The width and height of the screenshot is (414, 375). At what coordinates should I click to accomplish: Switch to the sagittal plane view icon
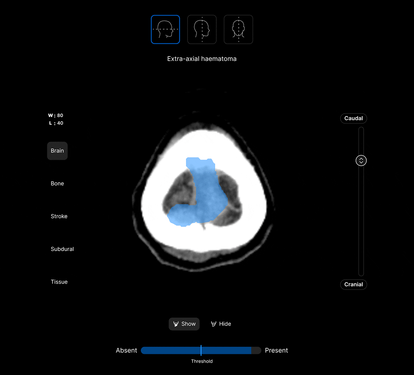pos(202,30)
